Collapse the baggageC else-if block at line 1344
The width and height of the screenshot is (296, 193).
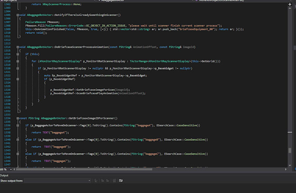(17, 154)
